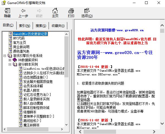Collapse the 部分脚本实例 tree node
Screen dimensions: 165x134
point(10,64)
